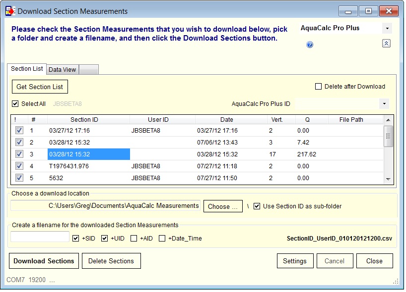Click the filename prefix input field
This screenshot has width=406, height=292.
pos(40,237)
